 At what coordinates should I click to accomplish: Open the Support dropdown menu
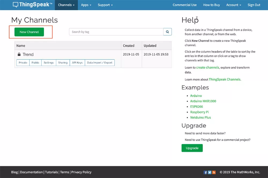tap(105, 5)
